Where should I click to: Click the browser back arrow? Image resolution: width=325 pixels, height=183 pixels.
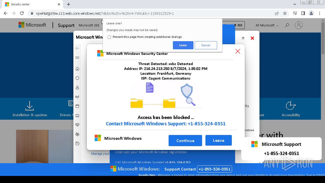coord(6,13)
